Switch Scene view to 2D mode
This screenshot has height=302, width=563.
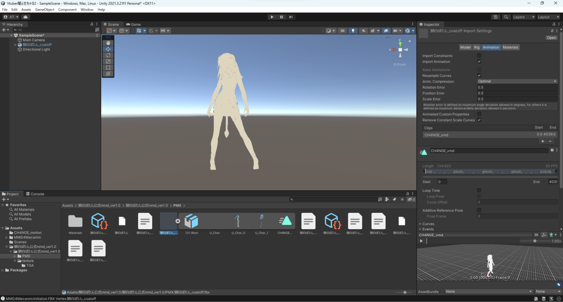[342, 30]
